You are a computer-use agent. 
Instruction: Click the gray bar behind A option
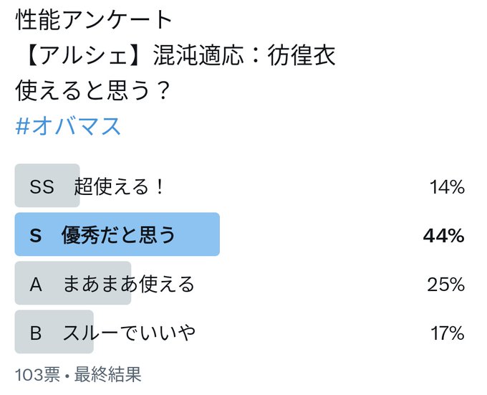click(73, 283)
